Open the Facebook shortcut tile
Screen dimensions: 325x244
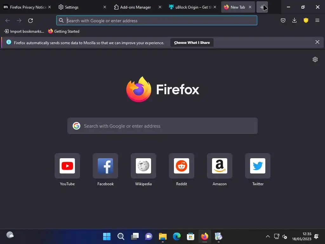click(105, 166)
